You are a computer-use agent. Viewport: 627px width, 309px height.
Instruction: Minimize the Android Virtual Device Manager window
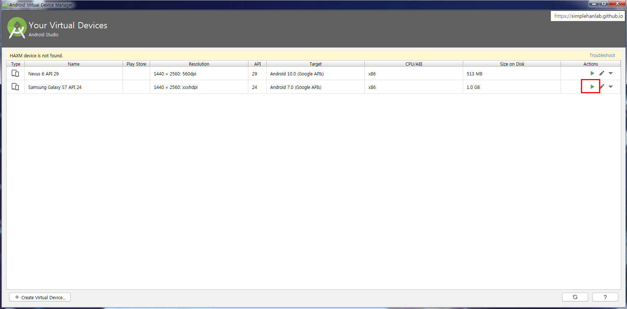594,3
